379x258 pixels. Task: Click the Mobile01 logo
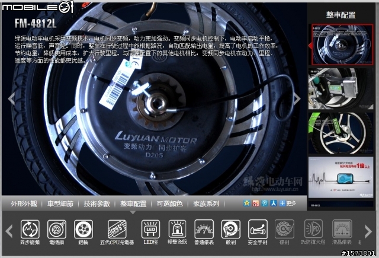click(38, 7)
